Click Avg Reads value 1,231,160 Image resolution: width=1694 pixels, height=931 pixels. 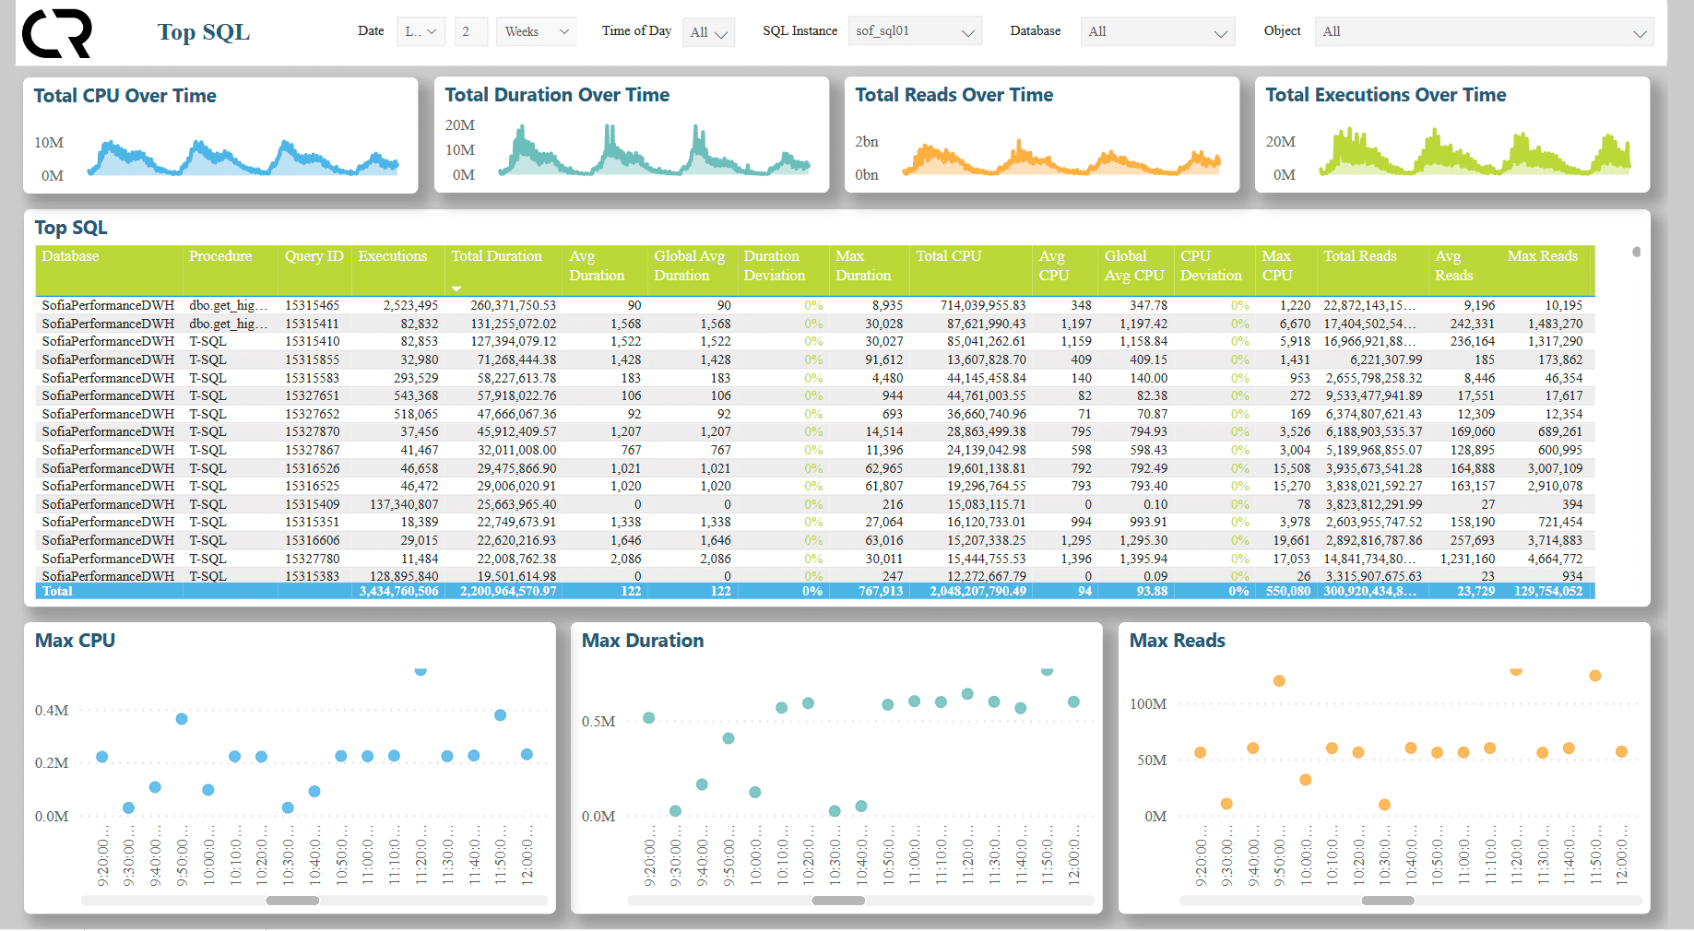1468,559
